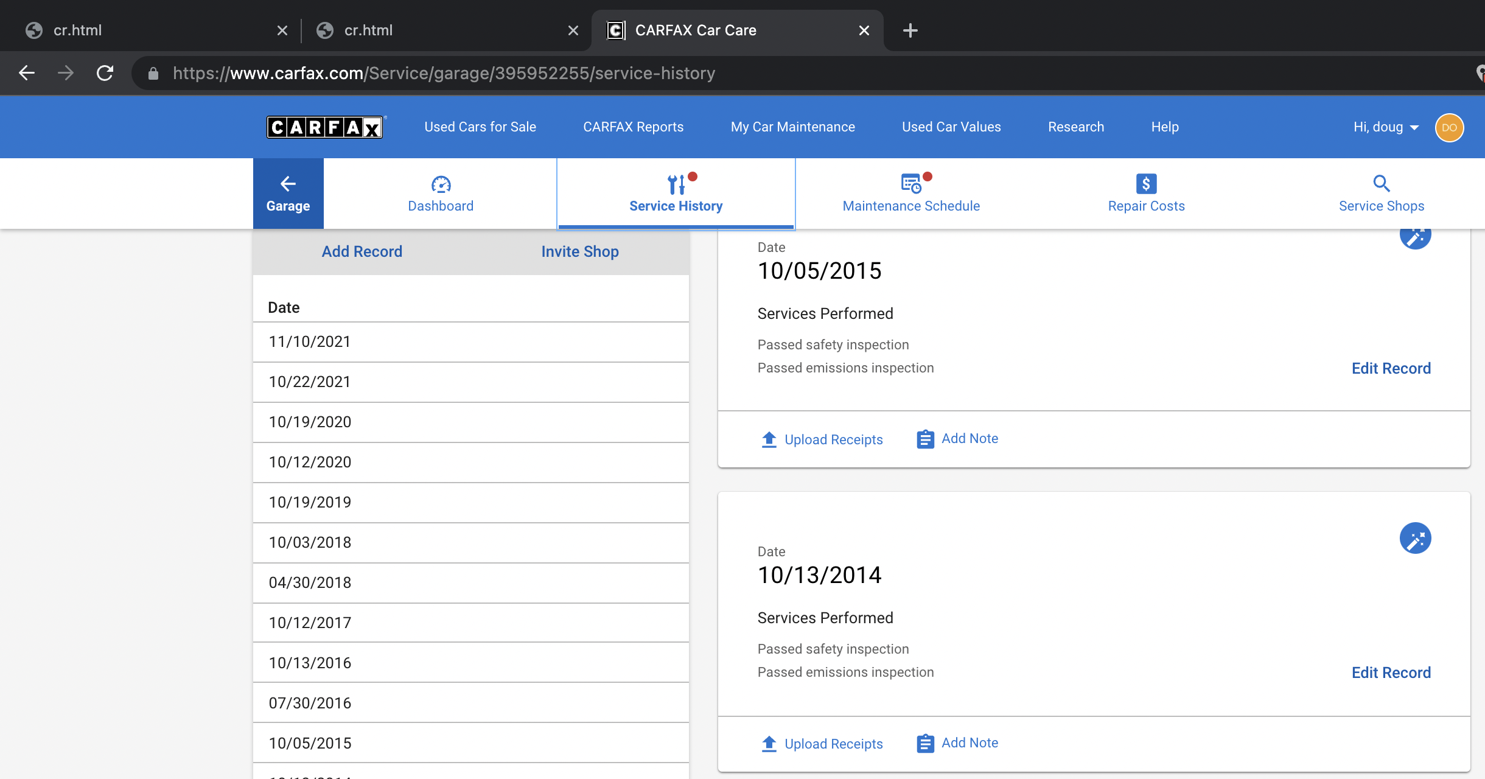1485x779 pixels.
Task: Click Add Note on 10/05/2015 record
Action: tap(970, 438)
